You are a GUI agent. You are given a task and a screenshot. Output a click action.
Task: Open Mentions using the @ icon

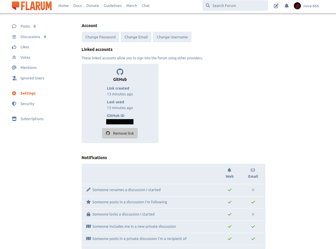pos(14,67)
